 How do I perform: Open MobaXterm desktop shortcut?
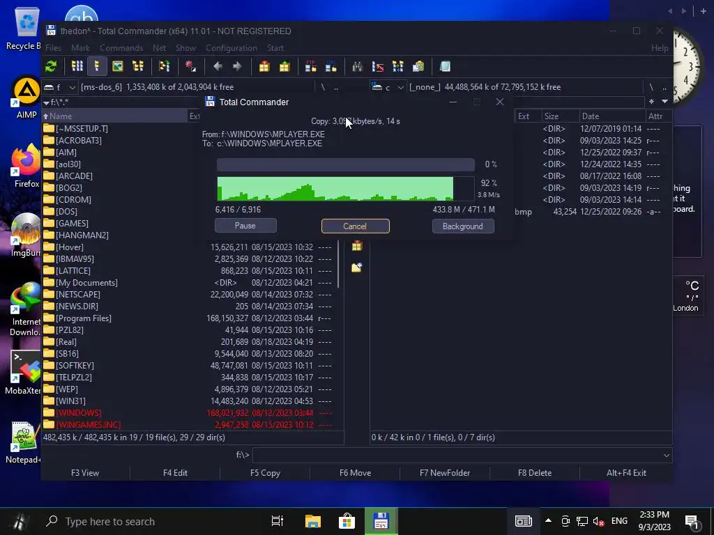coord(24,373)
